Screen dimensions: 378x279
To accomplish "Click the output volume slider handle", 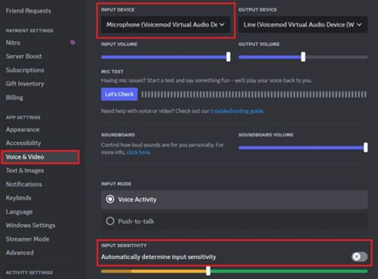I will (x=303, y=57).
